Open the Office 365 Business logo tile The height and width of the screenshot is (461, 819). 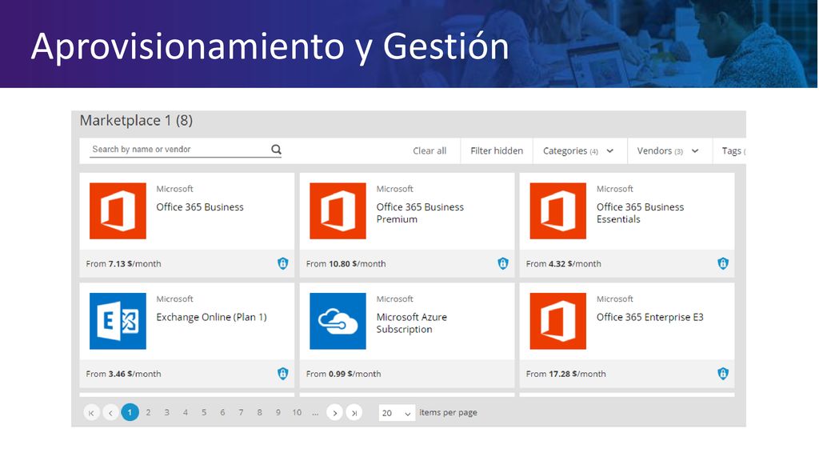[118, 210]
